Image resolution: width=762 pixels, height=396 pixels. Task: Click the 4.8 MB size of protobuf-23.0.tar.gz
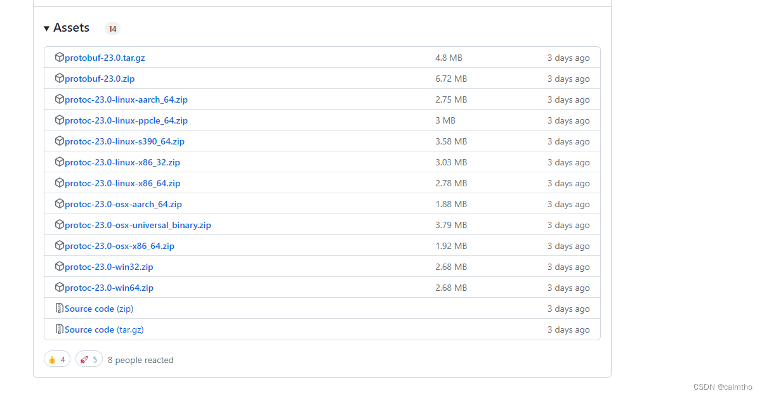pyautogui.click(x=449, y=58)
